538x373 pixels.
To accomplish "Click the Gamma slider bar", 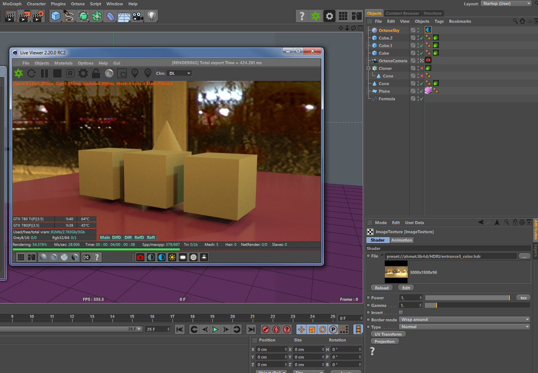I will 477,305.
